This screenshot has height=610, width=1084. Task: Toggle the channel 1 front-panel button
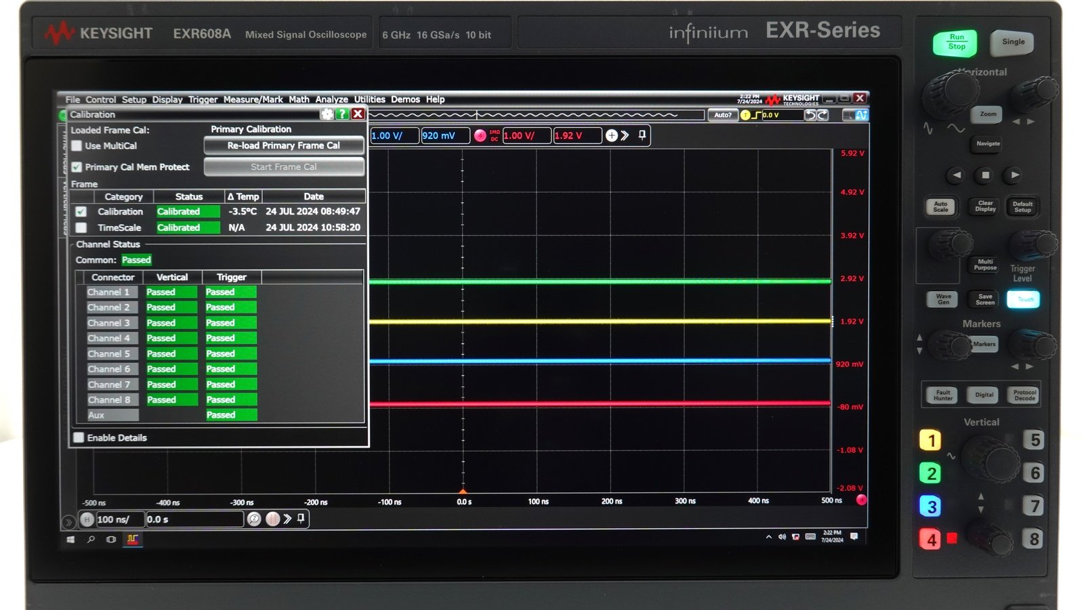pyautogui.click(x=930, y=441)
